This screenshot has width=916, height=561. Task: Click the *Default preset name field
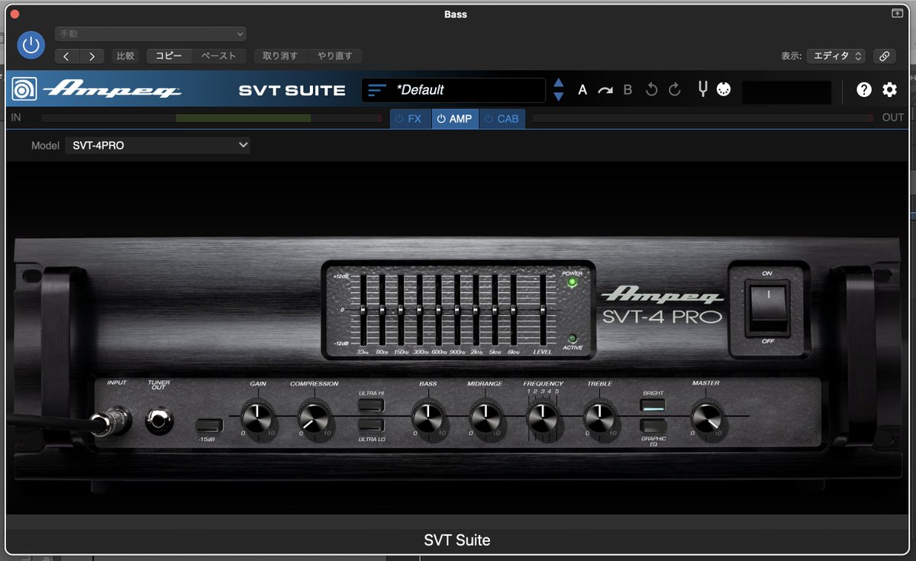[453, 90]
